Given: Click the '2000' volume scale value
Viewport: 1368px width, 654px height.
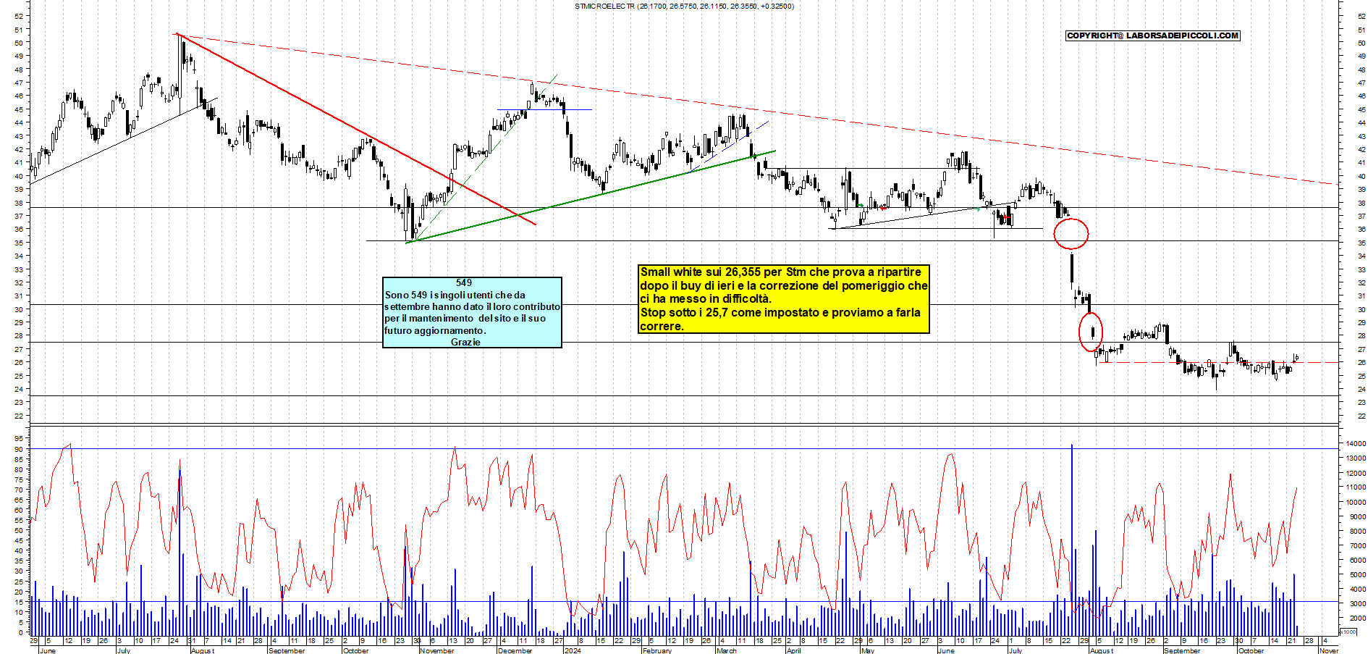Looking at the screenshot, I should [x=1357, y=618].
